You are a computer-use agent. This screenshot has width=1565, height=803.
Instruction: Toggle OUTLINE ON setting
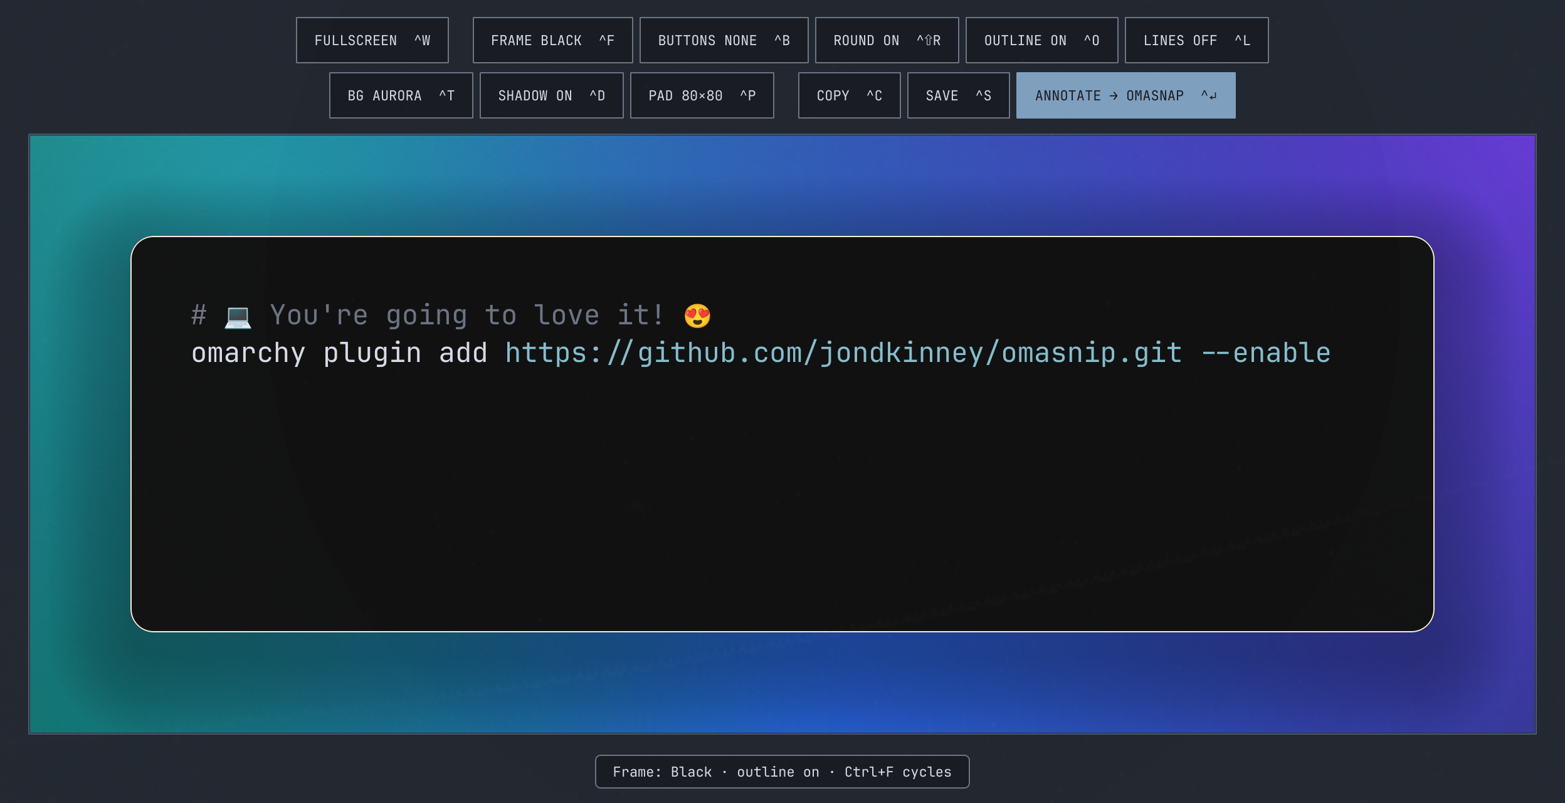(1041, 40)
